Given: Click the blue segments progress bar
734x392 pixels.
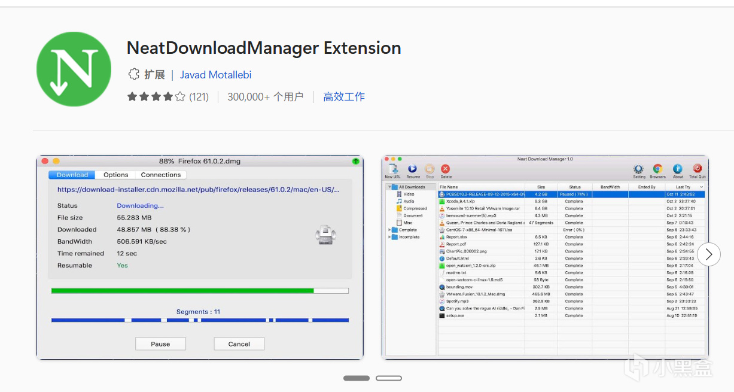Looking at the screenshot, I should point(200,320).
